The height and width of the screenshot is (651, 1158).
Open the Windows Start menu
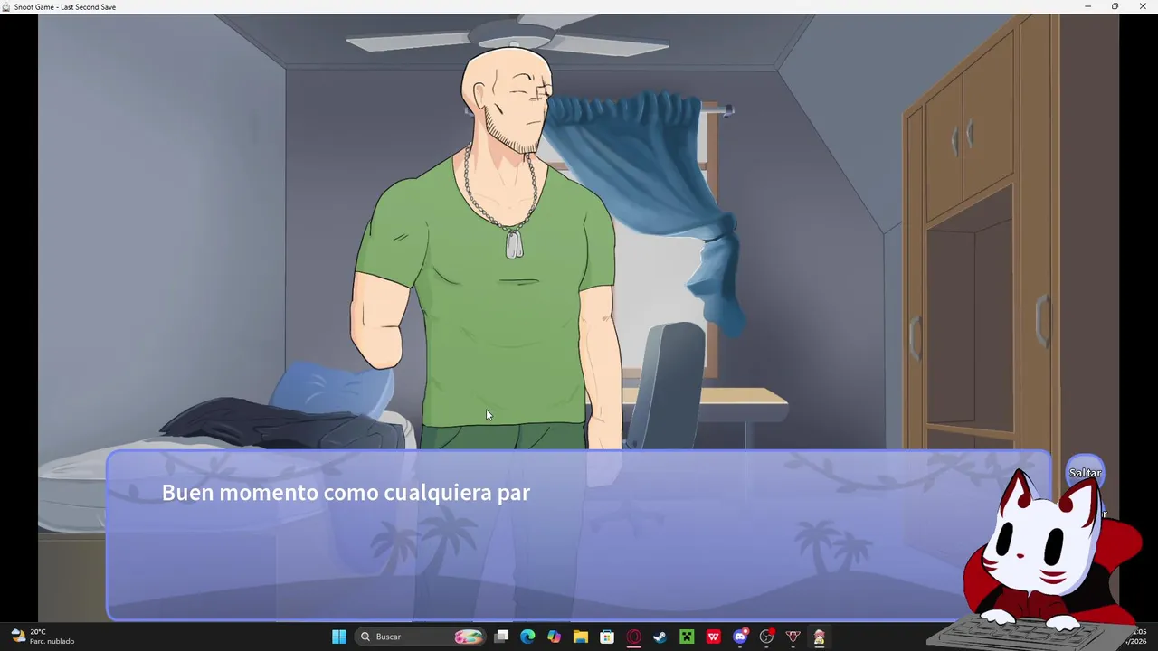pos(339,637)
